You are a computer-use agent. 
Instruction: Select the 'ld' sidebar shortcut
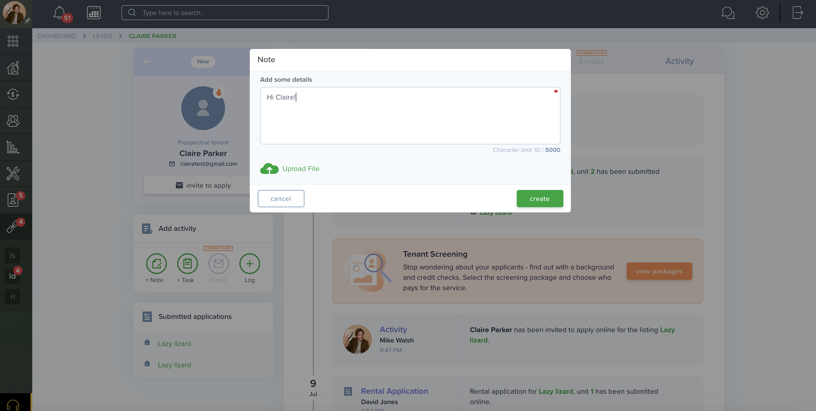(12, 276)
